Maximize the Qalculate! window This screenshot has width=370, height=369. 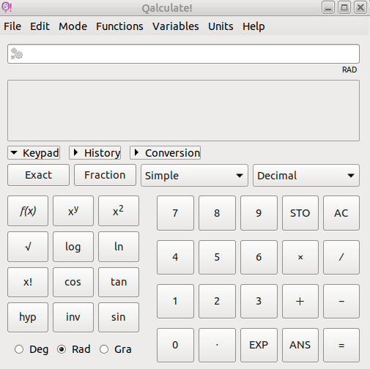pyautogui.click(x=344, y=7)
